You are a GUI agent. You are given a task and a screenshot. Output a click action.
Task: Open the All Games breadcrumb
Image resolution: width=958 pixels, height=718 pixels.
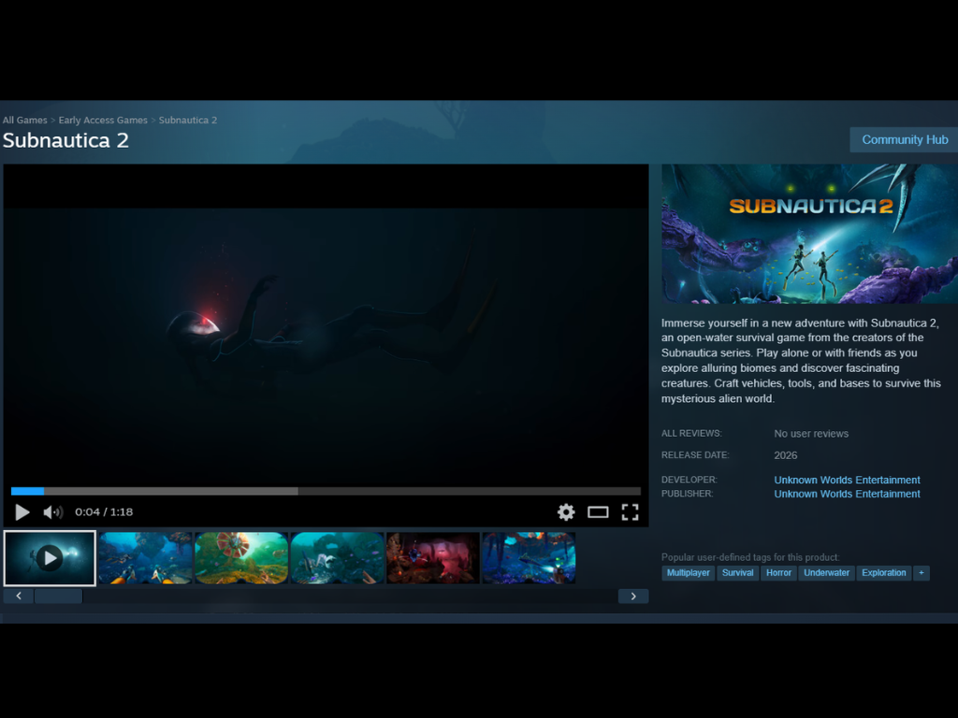pos(24,120)
